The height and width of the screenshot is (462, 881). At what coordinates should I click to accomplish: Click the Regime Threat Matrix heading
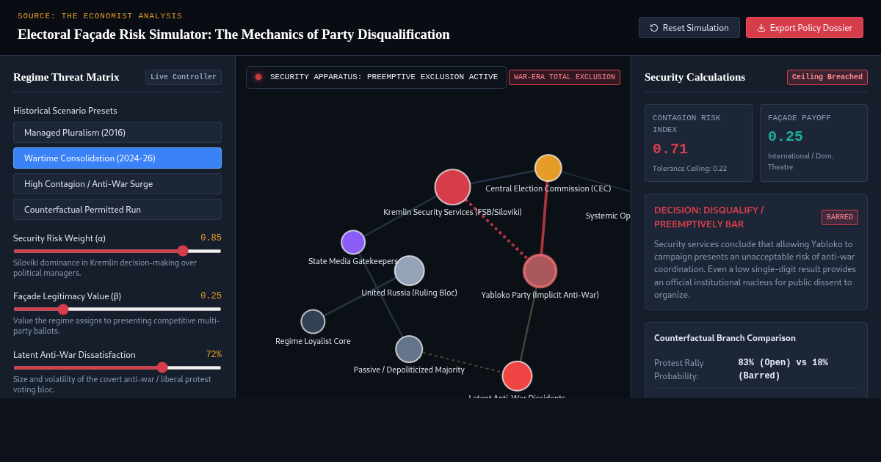pyautogui.click(x=66, y=77)
